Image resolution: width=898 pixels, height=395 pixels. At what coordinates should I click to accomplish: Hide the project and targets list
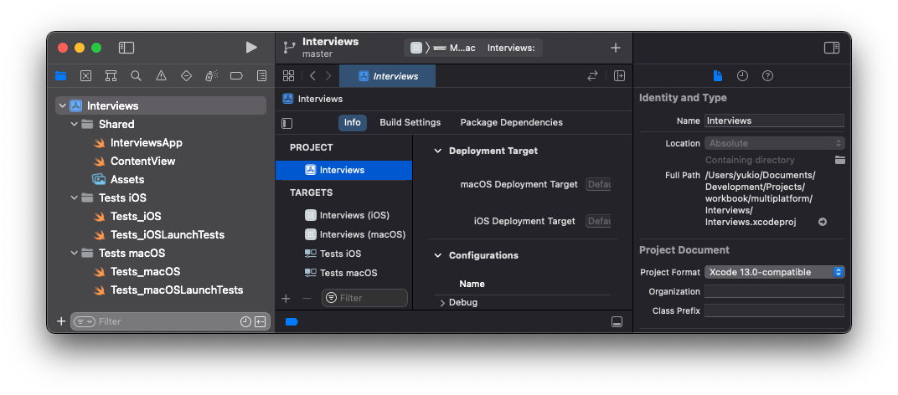click(287, 123)
